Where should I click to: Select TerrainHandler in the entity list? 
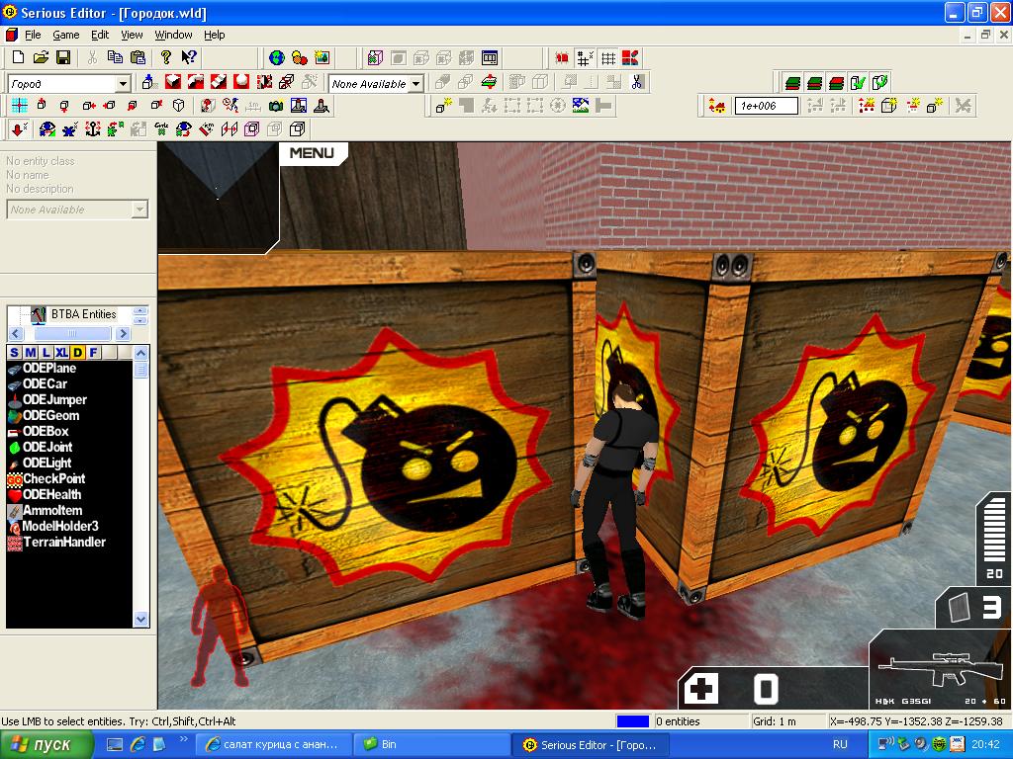(64, 543)
